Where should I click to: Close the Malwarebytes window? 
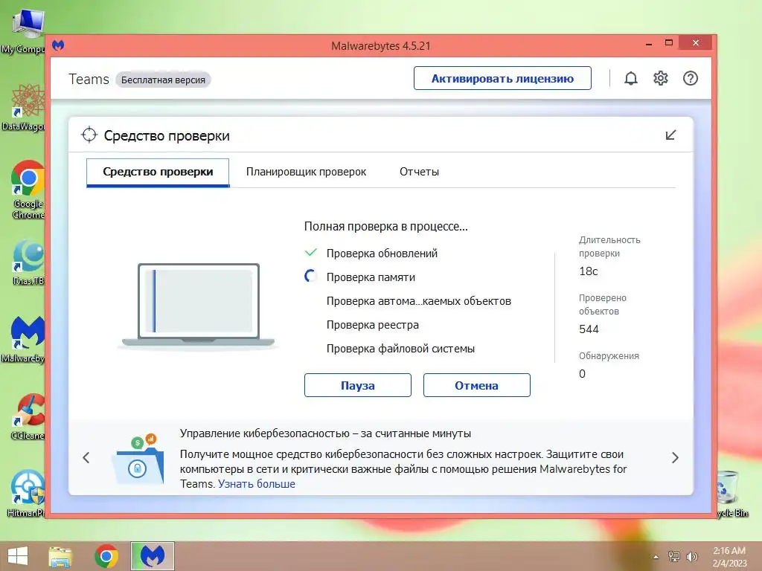pyautogui.click(x=696, y=42)
